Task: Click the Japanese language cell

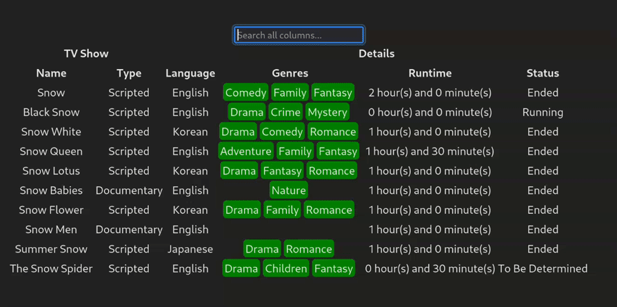Action: pos(190,249)
